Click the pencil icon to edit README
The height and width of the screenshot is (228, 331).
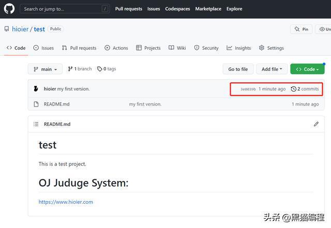coord(316,124)
